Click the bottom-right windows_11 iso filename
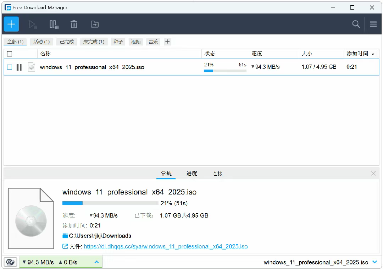The height and width of the screenshot is (269, 383). (316, 262)
